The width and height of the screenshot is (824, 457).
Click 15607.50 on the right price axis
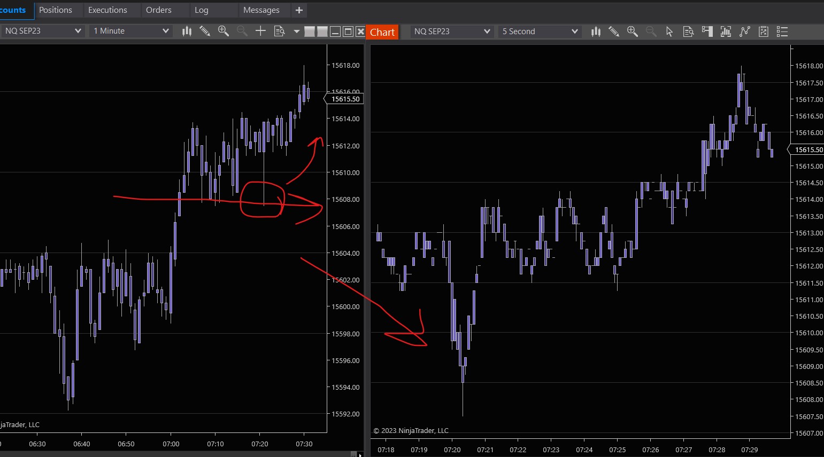[809, 416]
